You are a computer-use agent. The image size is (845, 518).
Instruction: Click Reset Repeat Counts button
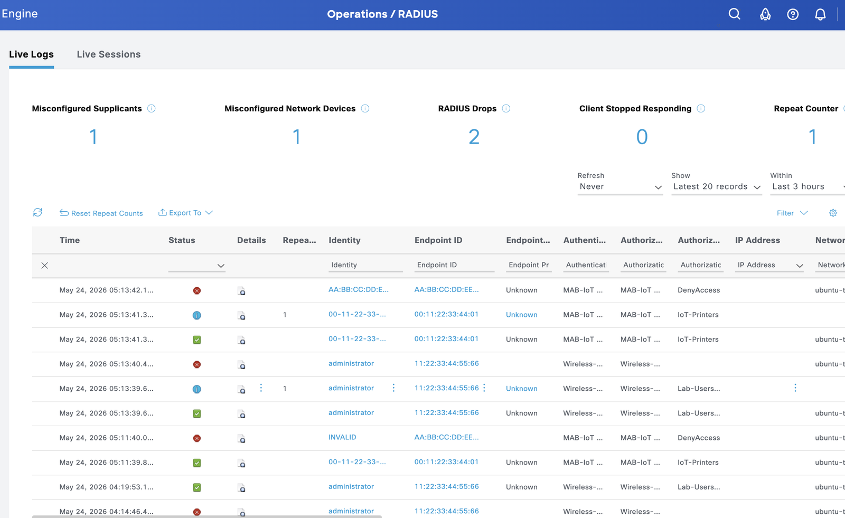101,213
